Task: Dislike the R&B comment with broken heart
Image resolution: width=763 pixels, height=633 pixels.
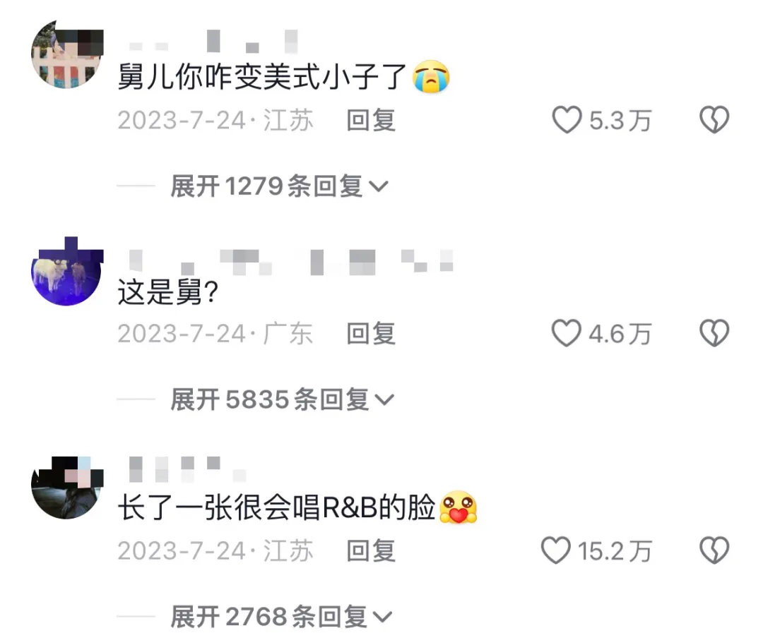Action: (714, 550)
